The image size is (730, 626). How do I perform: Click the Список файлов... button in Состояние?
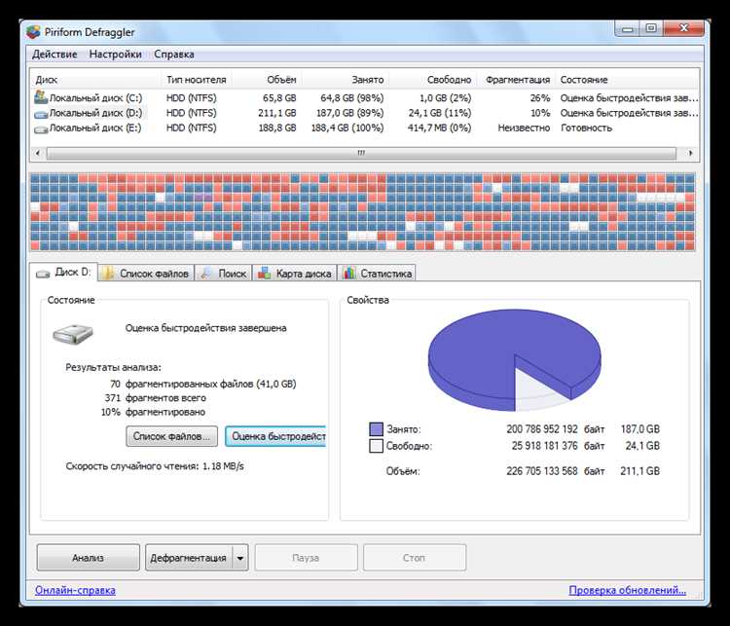171,436
